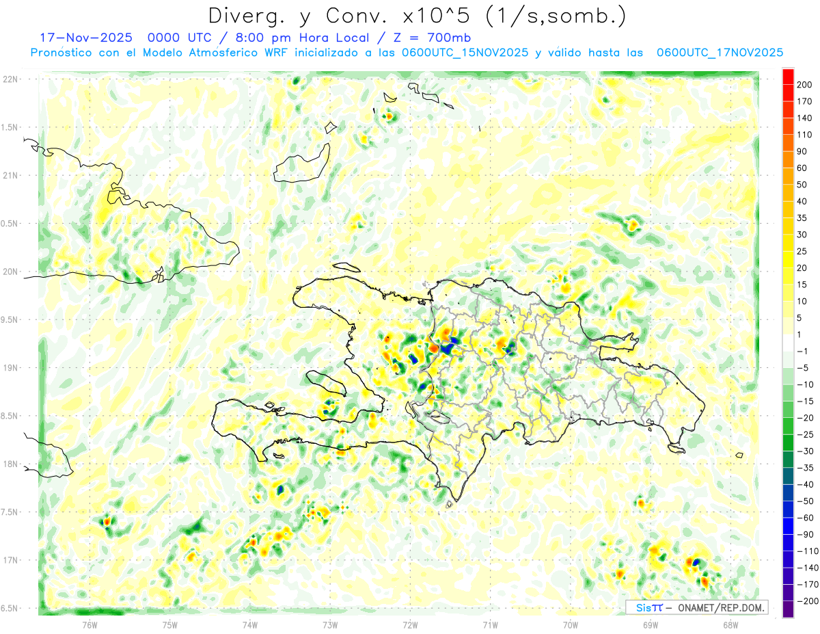Click the '71W' longitude label

tap(490, 624)
